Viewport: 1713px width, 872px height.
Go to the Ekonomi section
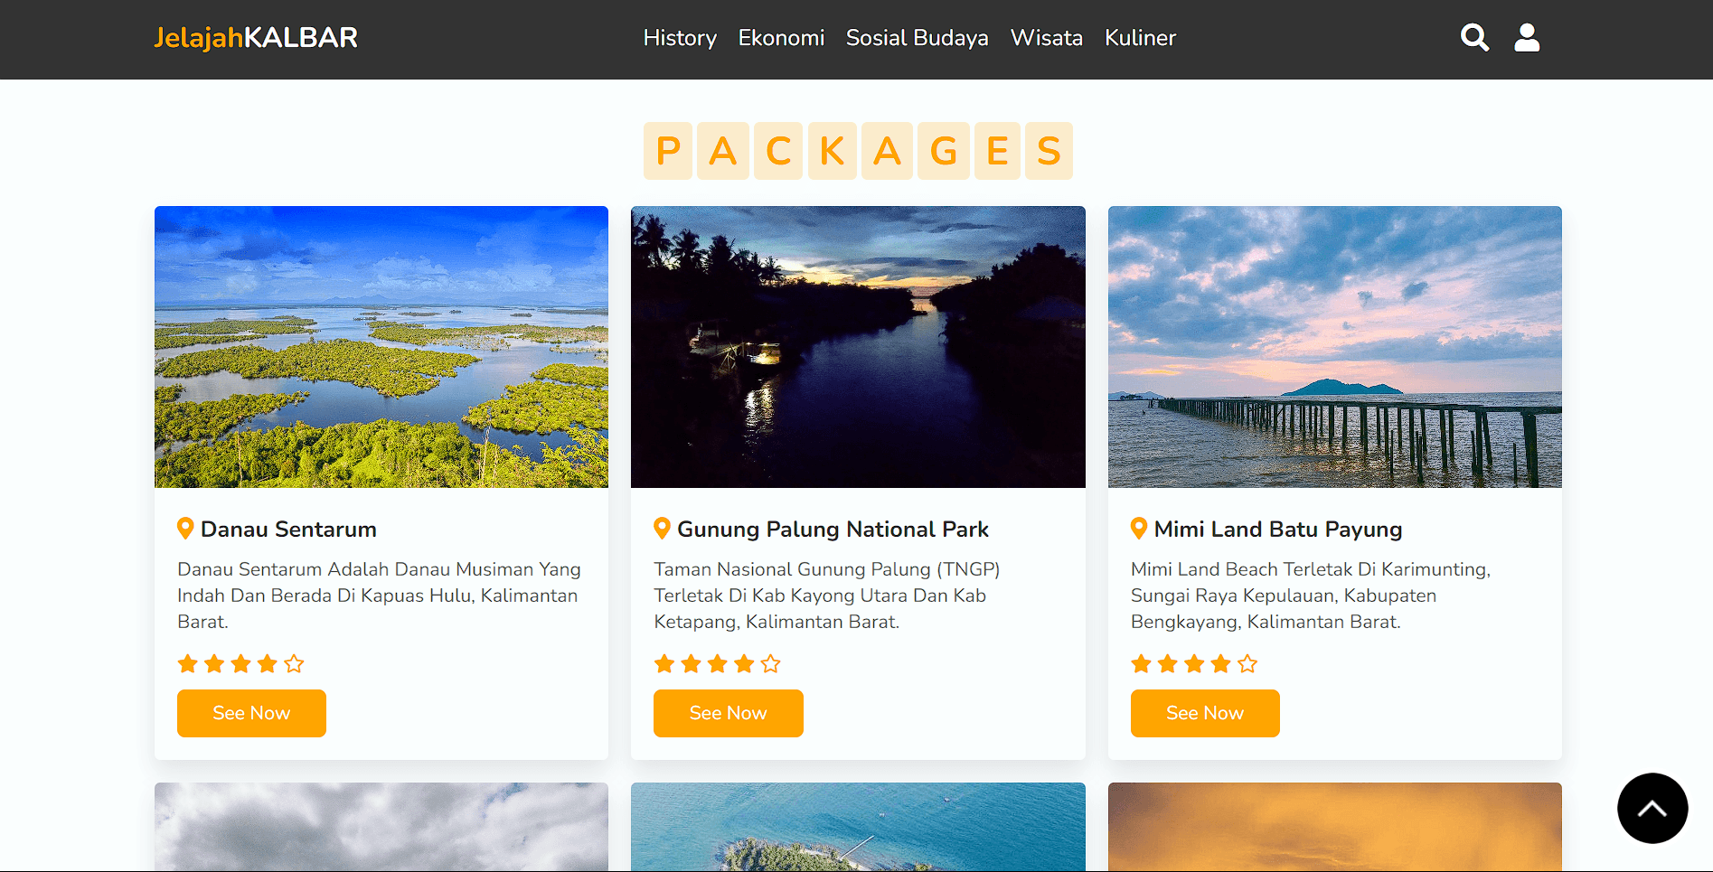coord(781,38)
